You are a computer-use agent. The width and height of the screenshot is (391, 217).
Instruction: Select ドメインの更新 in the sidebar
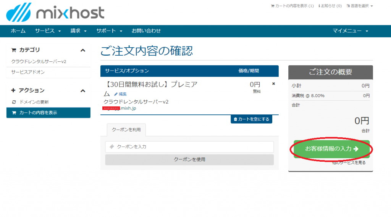pos(34,102)
